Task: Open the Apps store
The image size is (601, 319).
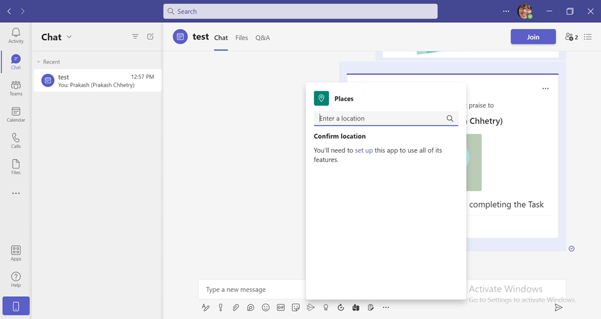Action: click(x=15, y=253)
